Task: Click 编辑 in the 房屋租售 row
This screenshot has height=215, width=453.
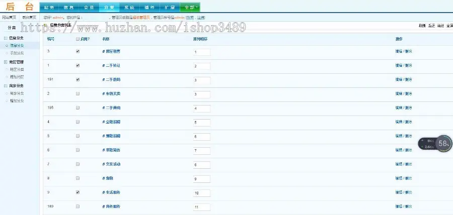Action: point(399,51)
